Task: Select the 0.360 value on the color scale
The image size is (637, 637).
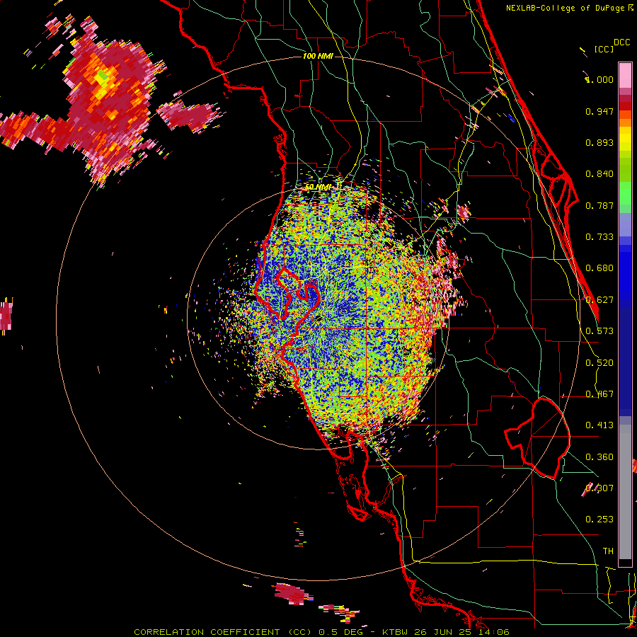Action: (x=599, y=457)
